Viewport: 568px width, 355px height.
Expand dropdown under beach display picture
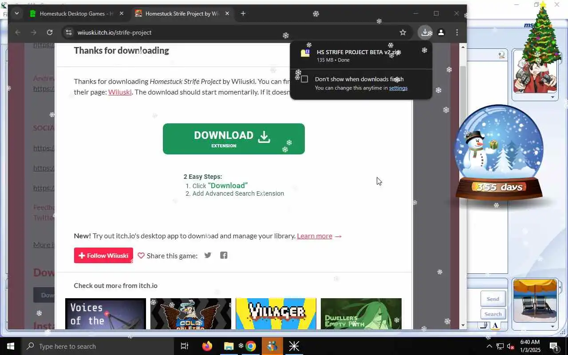pos(552,326)
